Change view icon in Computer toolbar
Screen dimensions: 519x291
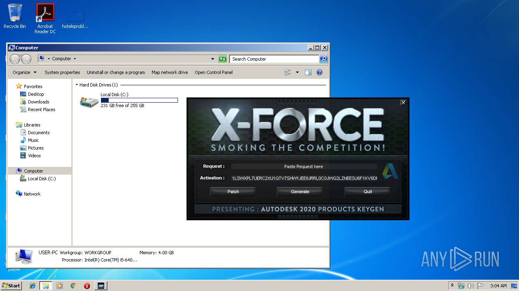tap(288, 72)
